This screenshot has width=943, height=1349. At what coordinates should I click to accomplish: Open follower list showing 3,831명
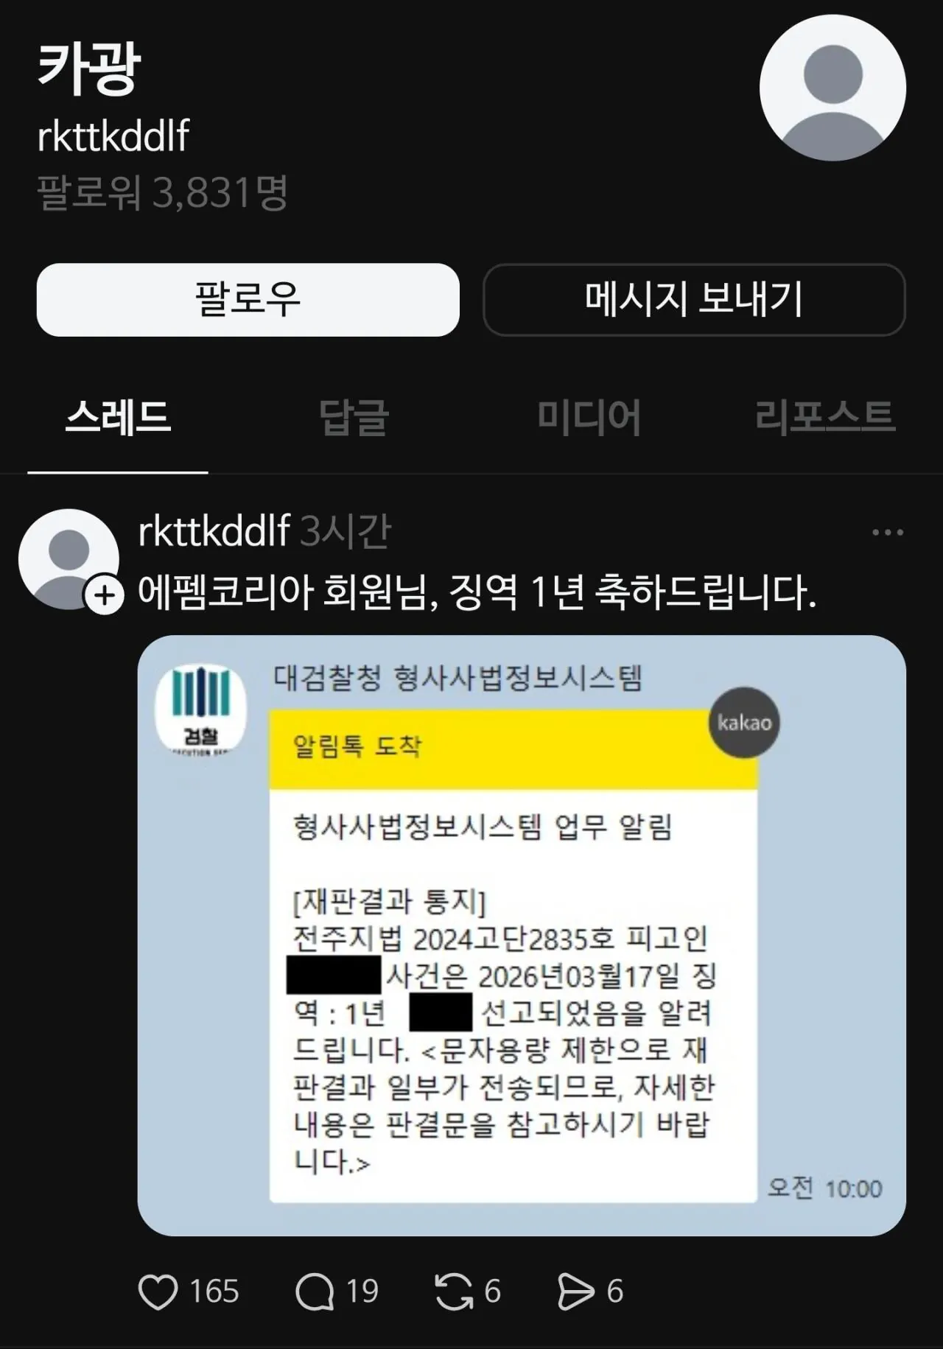162,193
